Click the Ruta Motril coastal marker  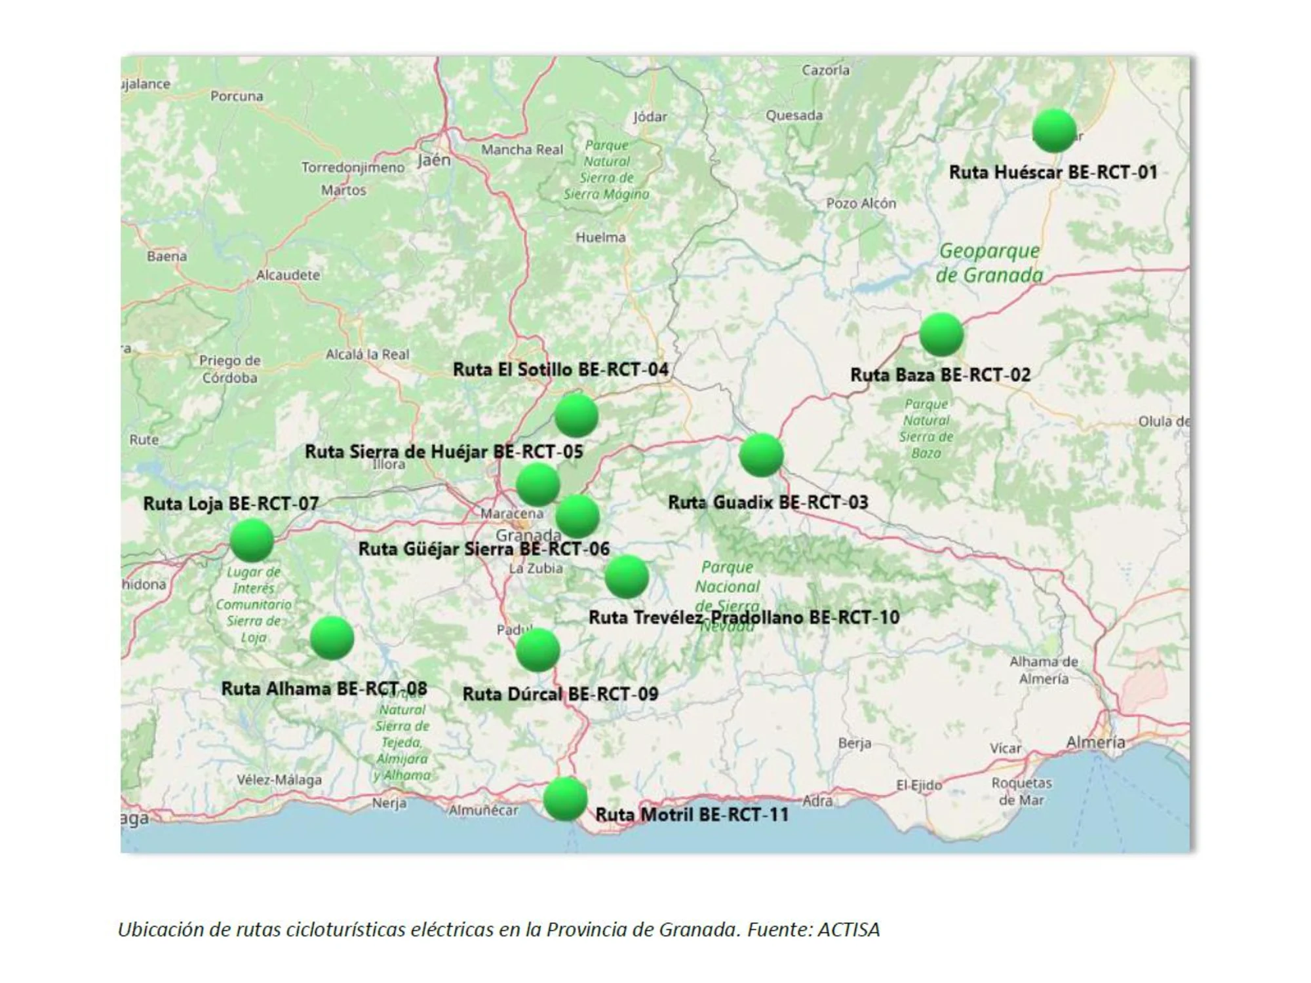(565, 799)
